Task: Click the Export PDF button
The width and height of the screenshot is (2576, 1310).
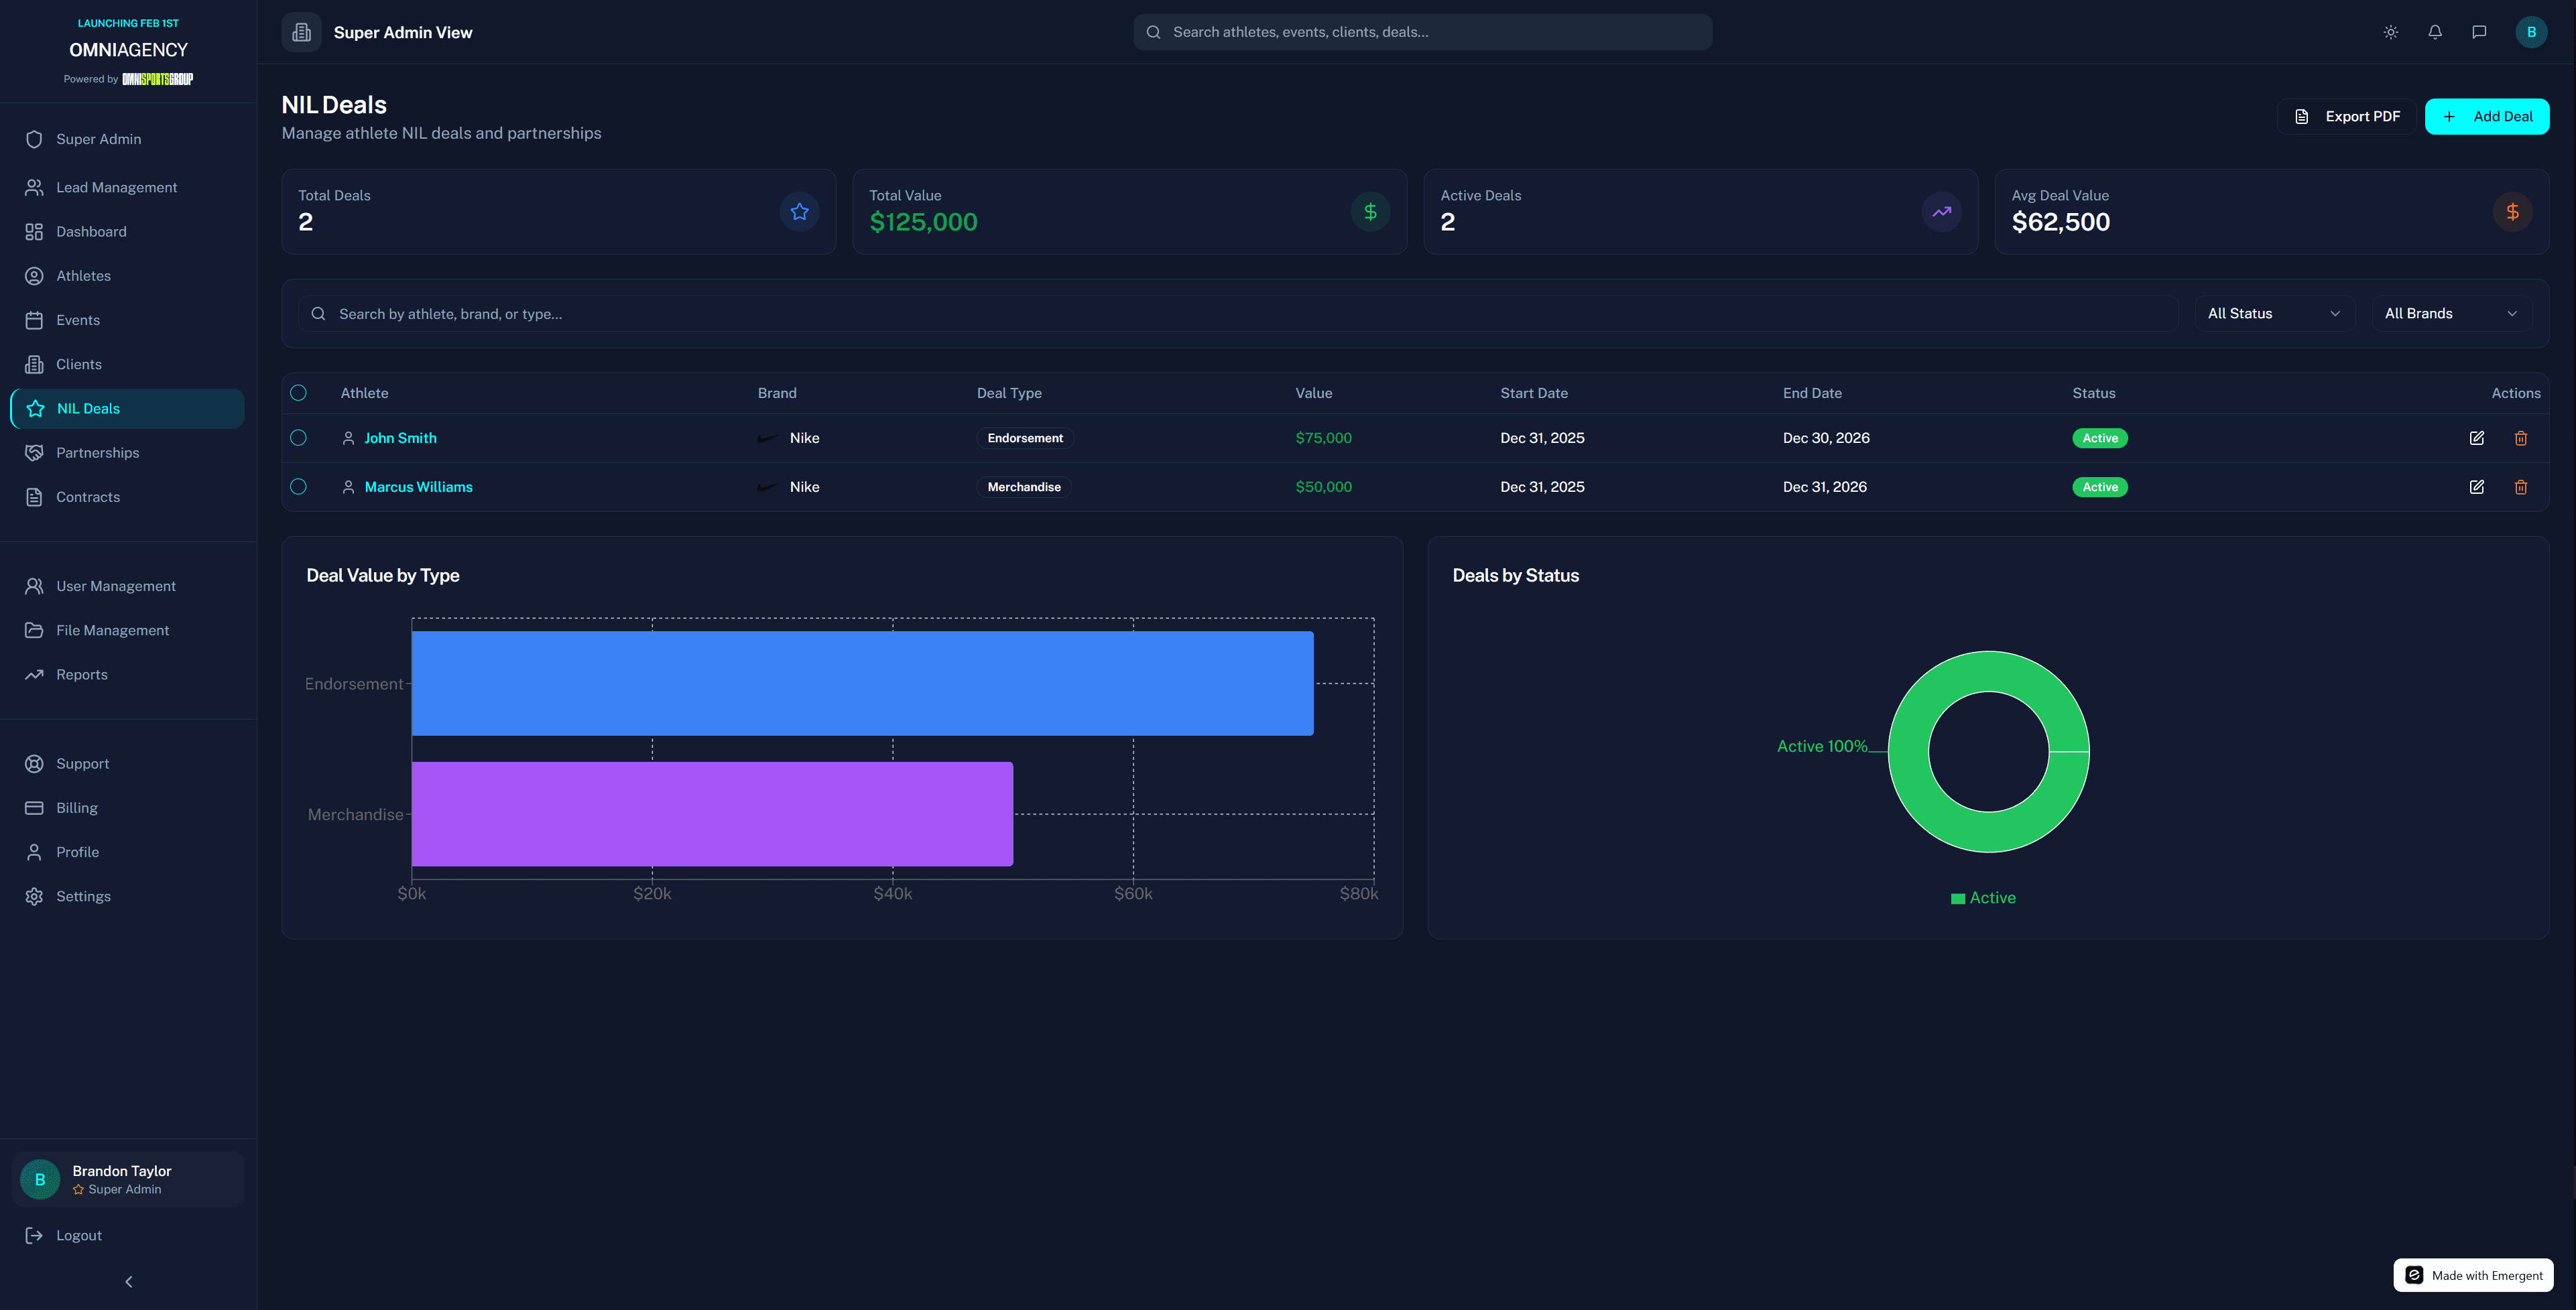Action: coord(2346,116)
